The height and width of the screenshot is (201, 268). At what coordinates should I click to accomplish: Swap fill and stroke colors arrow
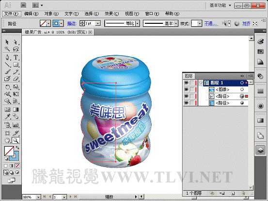tap(17, 148)
